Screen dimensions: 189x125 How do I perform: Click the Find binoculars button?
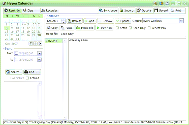[x=32, y=72]
